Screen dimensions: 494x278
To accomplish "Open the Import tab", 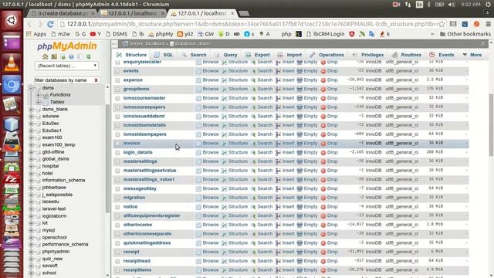I will click(290, 55).
